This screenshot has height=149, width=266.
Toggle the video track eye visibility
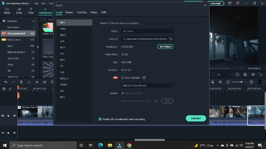tap(14, 115)
